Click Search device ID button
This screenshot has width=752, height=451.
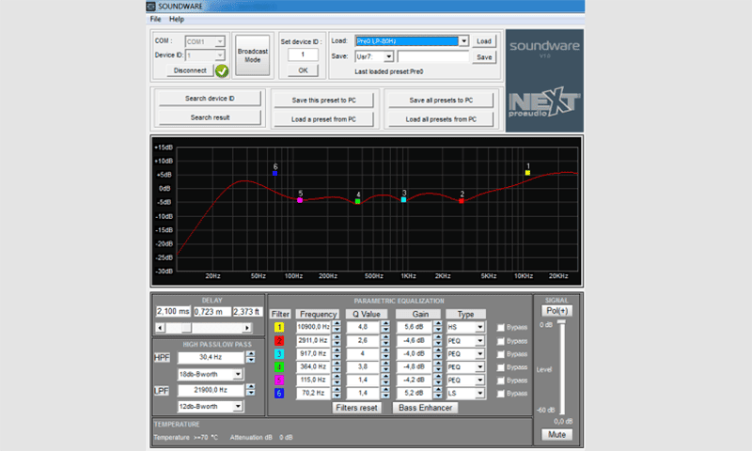[210, 99]
